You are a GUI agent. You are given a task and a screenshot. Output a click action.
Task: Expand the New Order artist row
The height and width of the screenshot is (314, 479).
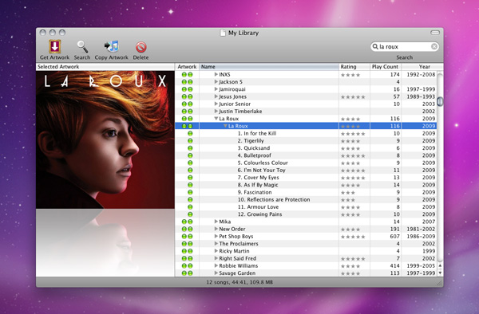pos(216,229)
